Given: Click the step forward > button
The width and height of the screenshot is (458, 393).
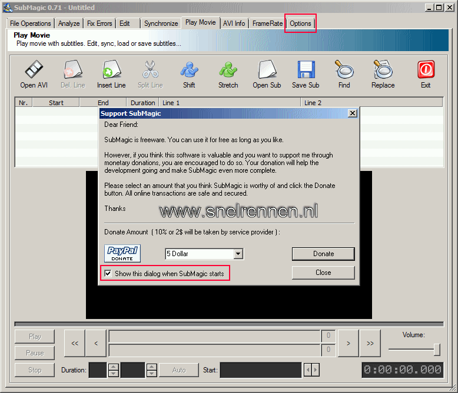Looking at the screenshot, I should [349, 343].
